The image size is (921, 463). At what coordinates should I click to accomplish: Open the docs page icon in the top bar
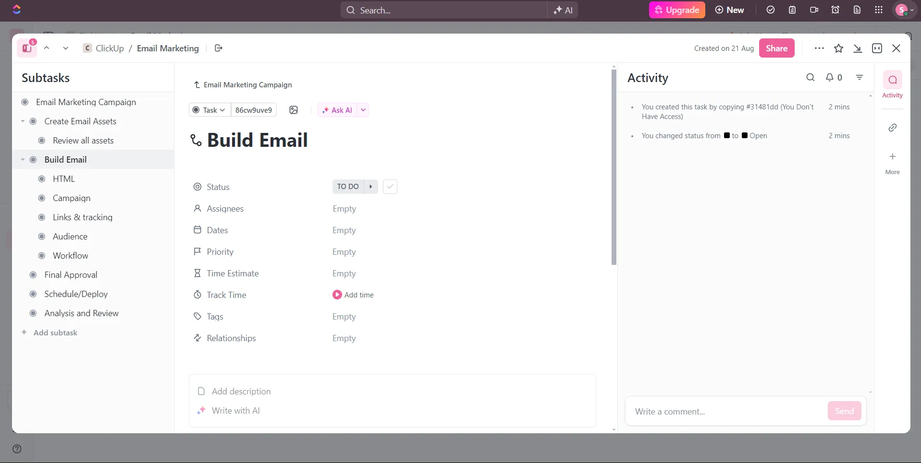tap(857, 10)
